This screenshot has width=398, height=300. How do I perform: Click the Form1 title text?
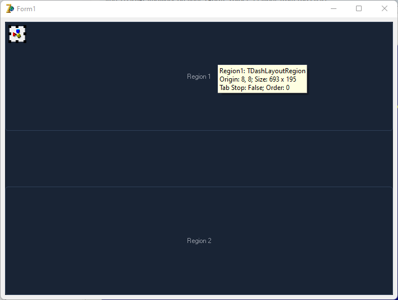tap(26, 9)
